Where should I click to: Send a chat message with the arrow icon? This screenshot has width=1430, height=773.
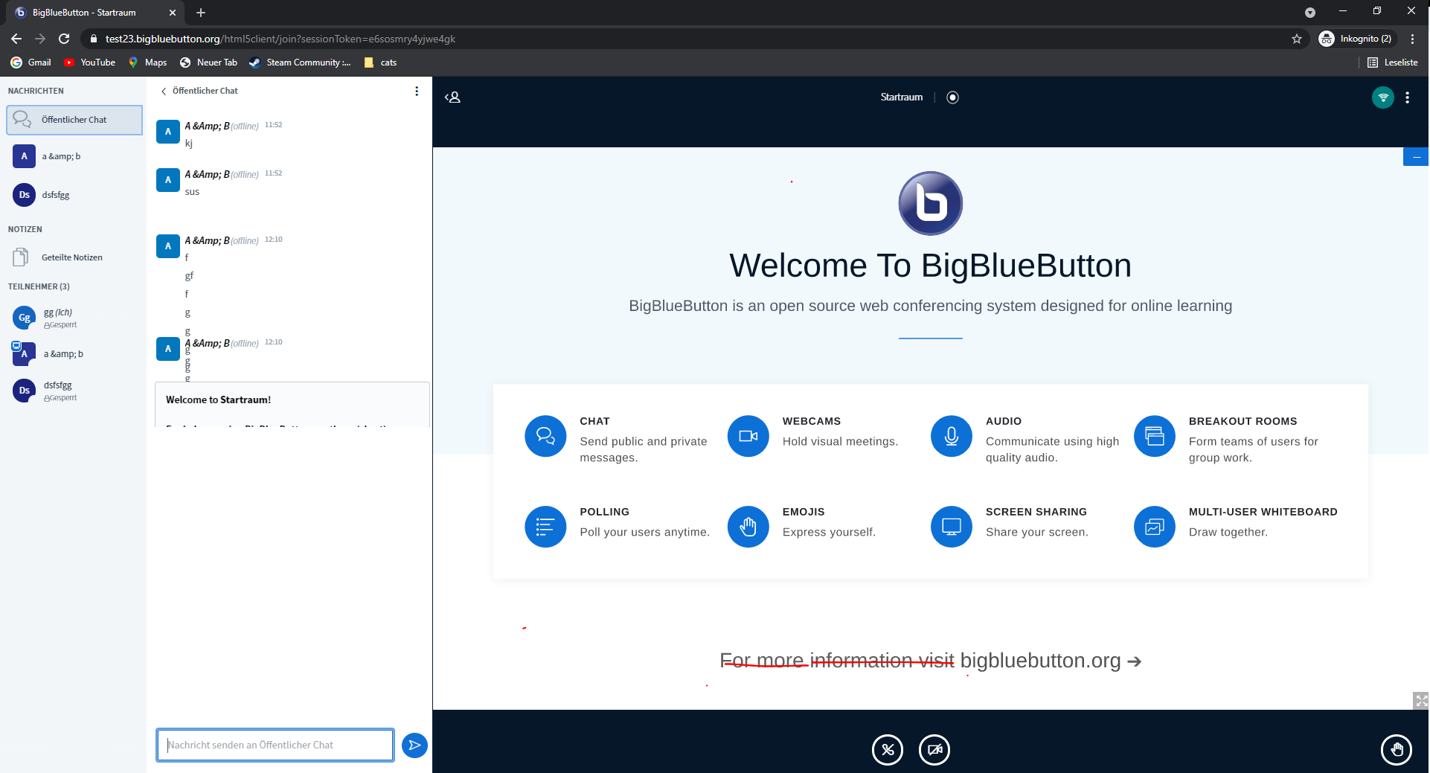414,745
